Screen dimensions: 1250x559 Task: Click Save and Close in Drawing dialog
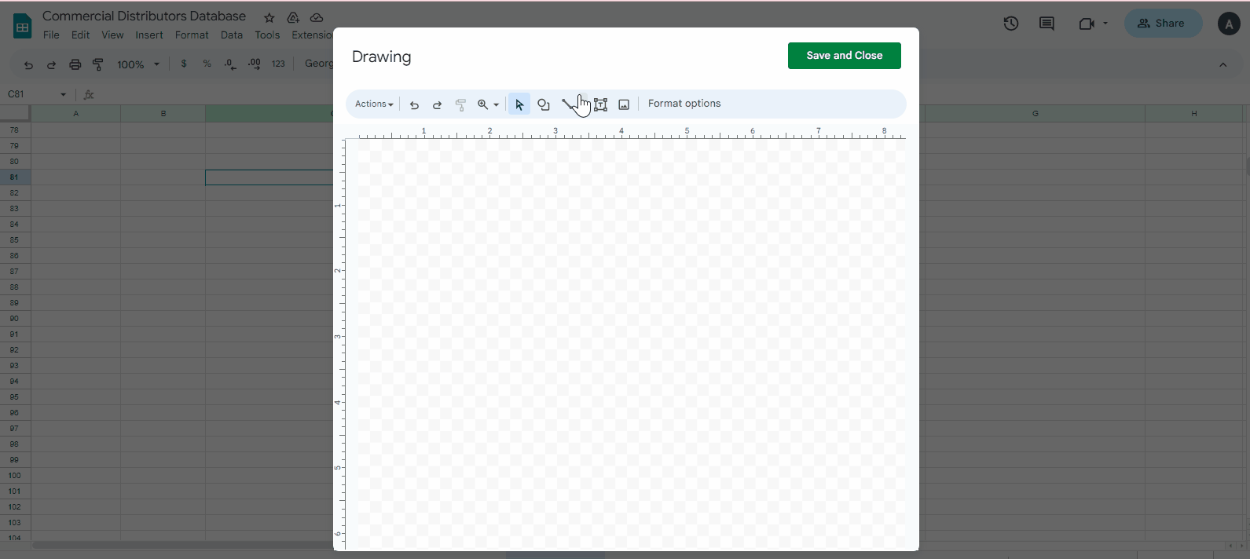tap(844, 56)
